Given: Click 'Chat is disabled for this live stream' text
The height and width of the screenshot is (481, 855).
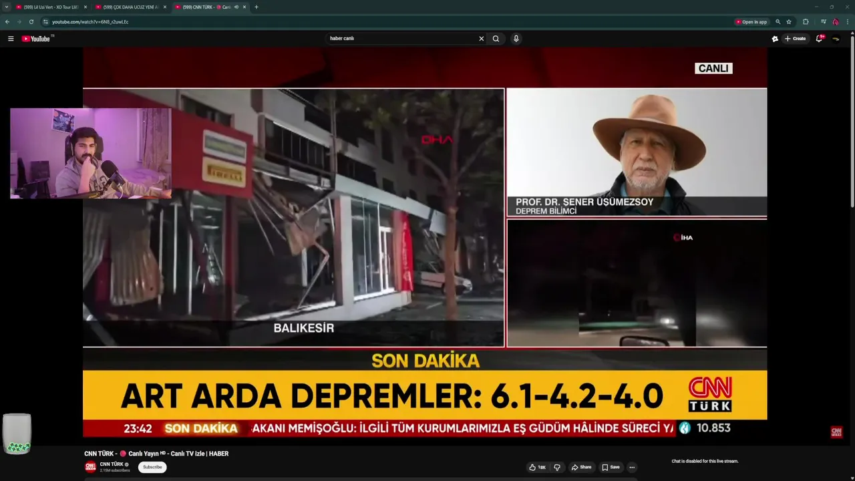Looking at the screenshot, I should click(705, 461).
